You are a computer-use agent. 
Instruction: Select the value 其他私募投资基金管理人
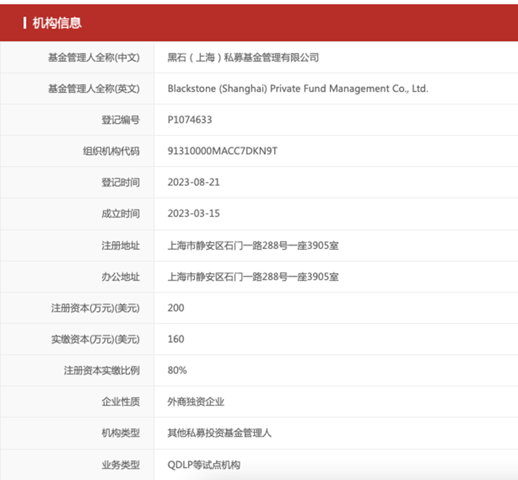(x=219, y=433)
